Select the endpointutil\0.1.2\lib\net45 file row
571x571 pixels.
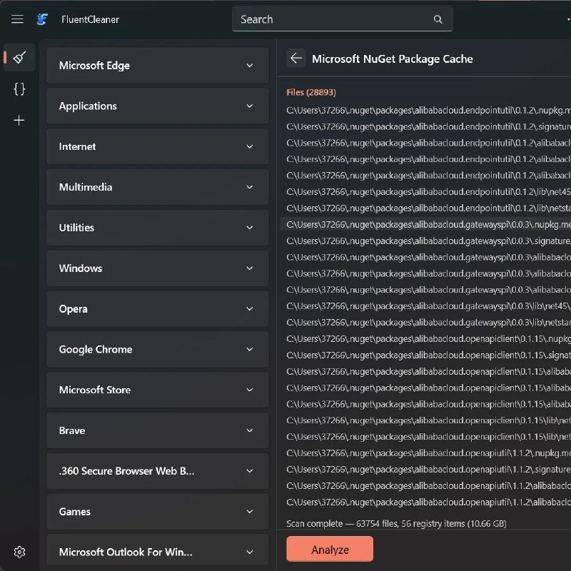point(428,192)
